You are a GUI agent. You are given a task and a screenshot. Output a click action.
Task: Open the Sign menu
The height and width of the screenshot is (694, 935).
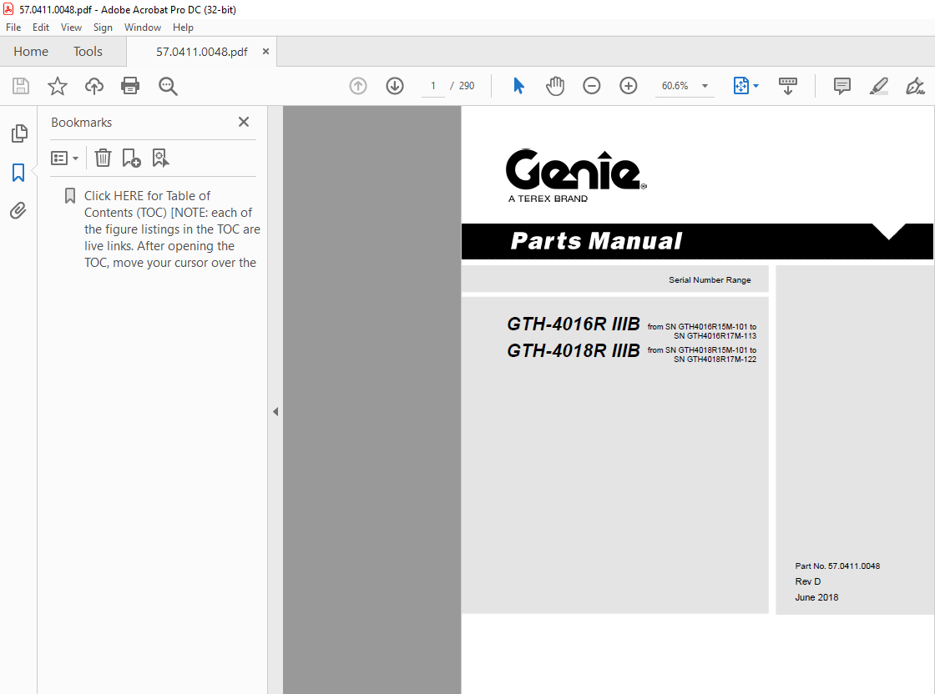pos(103,28)
